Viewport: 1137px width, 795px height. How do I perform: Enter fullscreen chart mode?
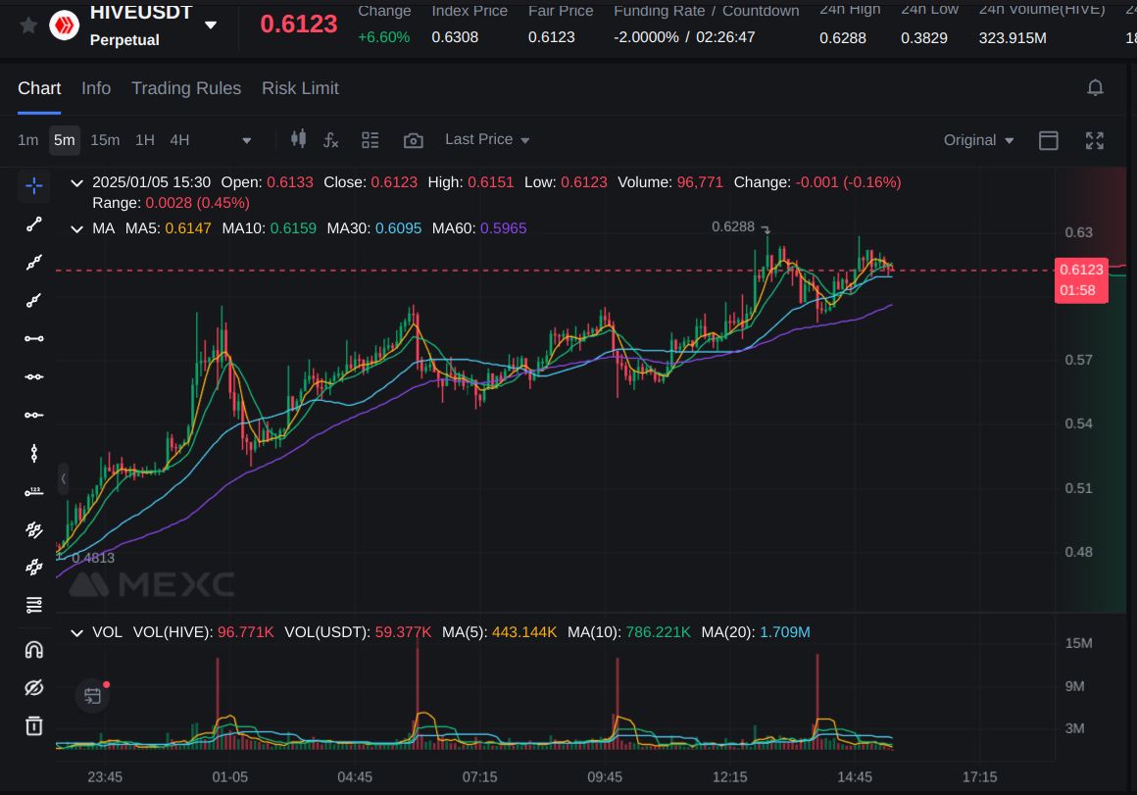pos(1095,140)
